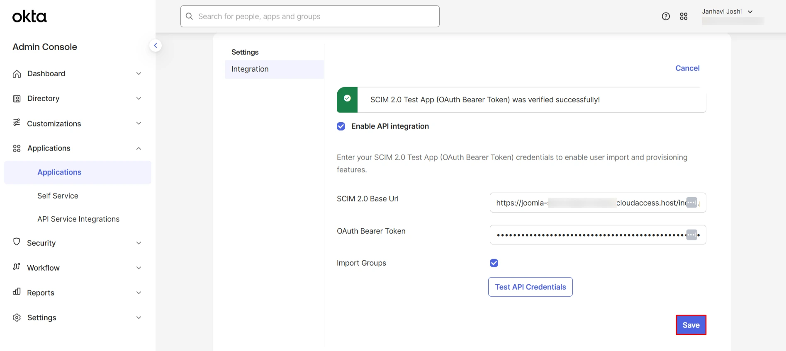Expand the Reports menu chevron

(139, 293)
